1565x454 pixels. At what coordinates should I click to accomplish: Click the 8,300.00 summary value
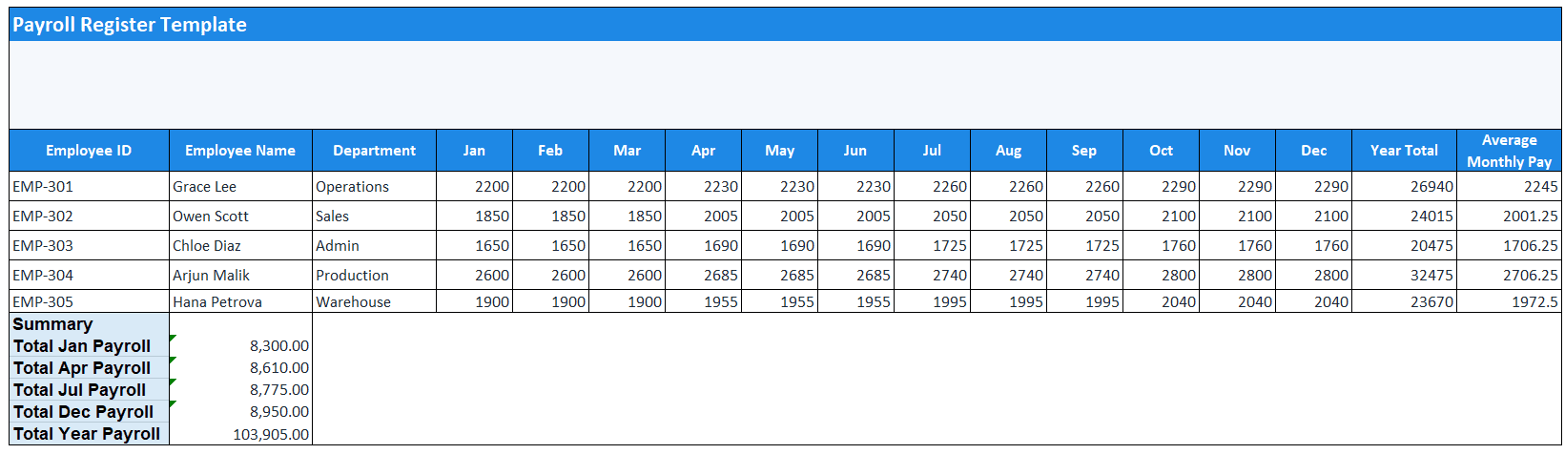[x=240, y=346]
